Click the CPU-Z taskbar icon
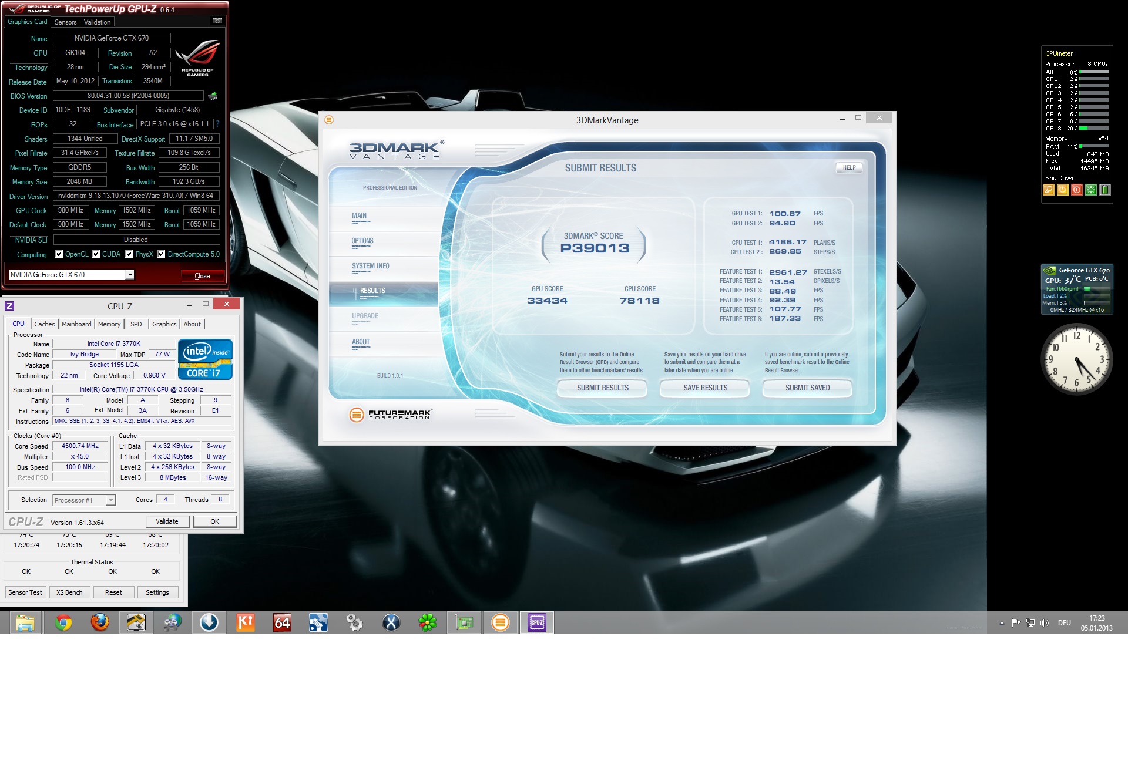 click(537, 622)
